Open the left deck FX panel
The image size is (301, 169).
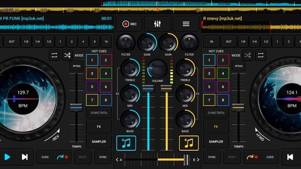coord(99,126)
